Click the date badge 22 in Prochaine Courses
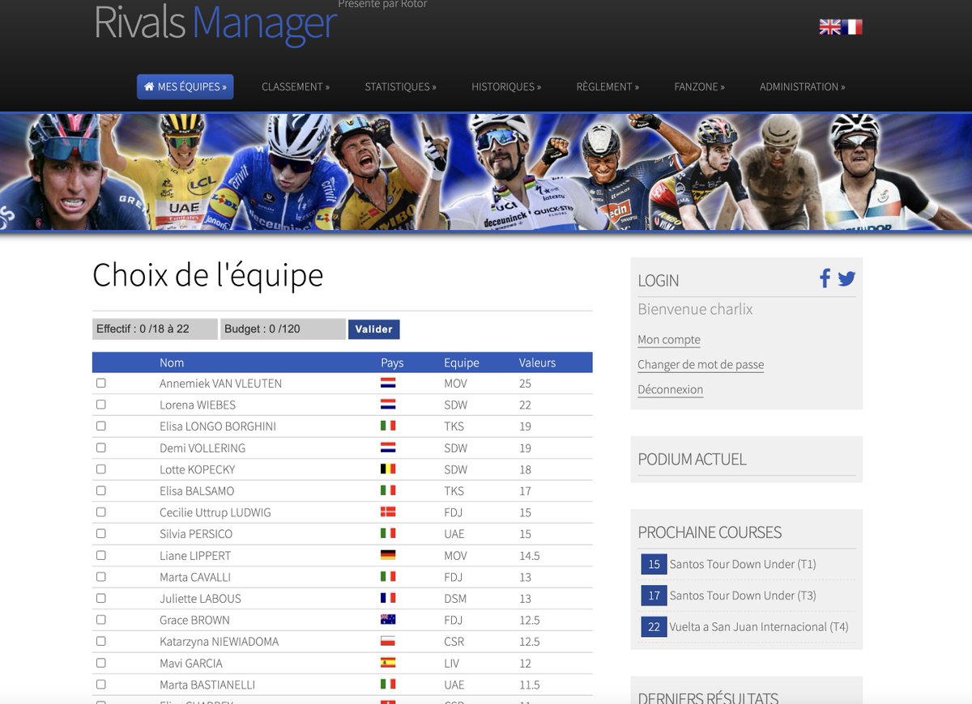This screenshot has height=704, width=972. click(x=654, y=626)
